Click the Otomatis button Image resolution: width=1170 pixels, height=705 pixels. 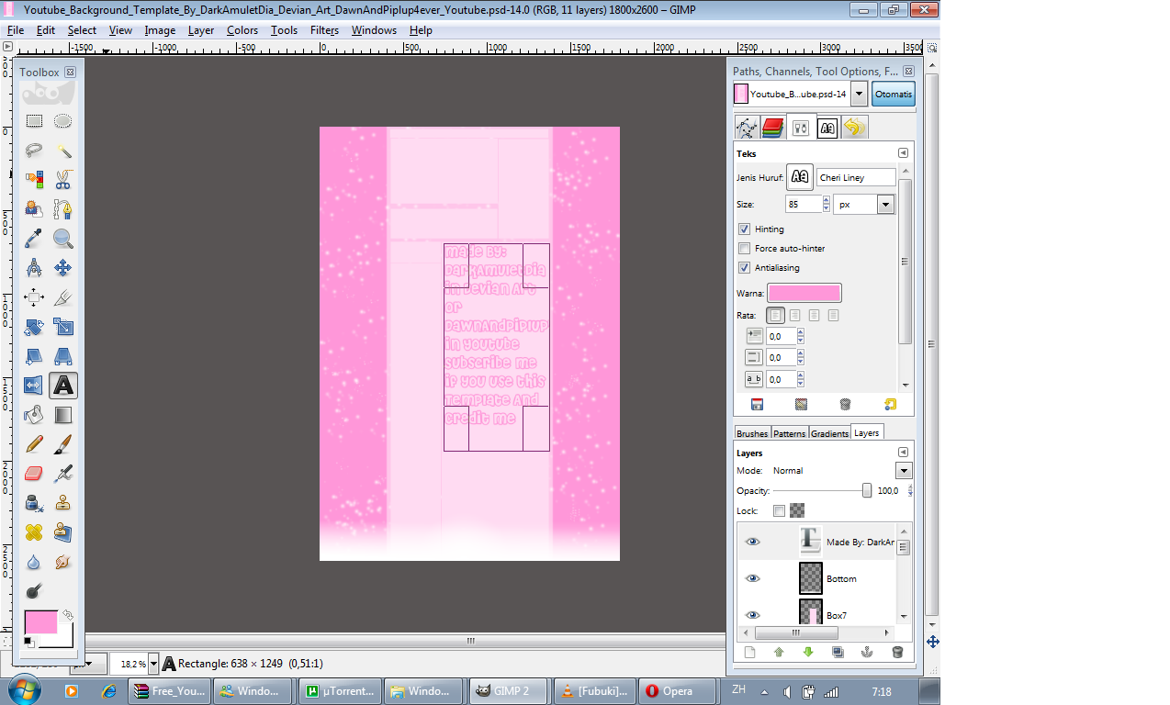[x=894, y=94]
